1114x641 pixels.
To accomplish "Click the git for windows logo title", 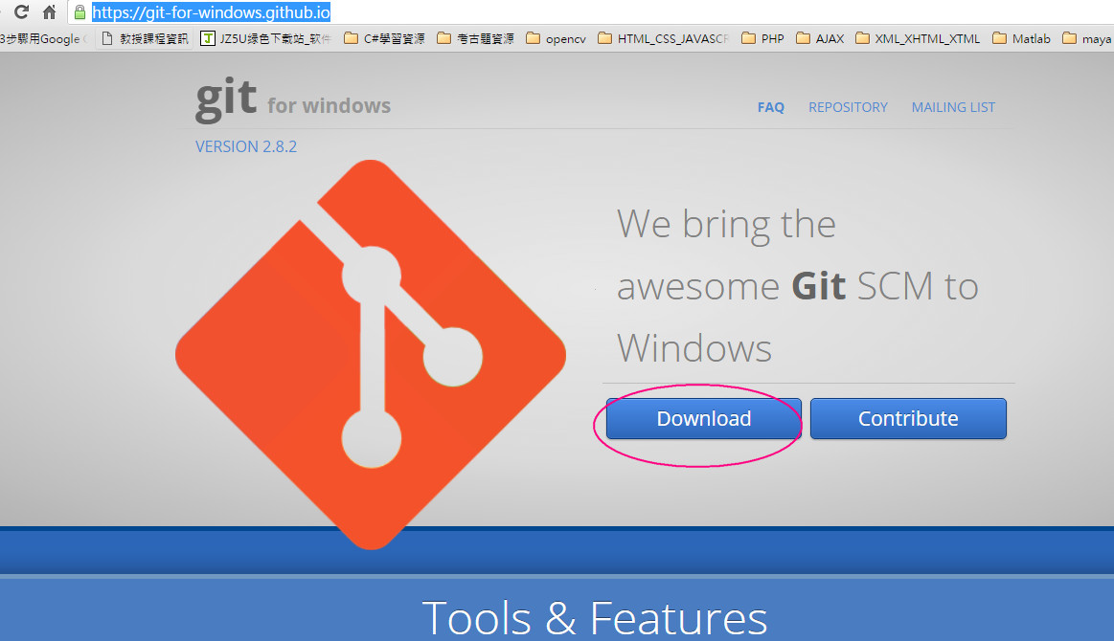I will [293, 100].
